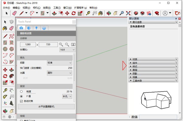Click the 数值 measurements input box

158,117
